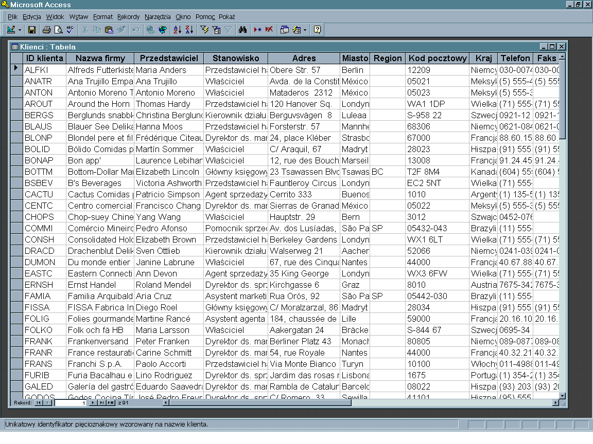
Task: Select the ID klienta column header
Action: pos(44,58)
